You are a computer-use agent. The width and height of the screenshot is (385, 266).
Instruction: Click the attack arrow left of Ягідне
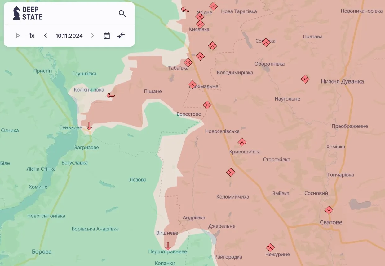click(x=185, y=10)
